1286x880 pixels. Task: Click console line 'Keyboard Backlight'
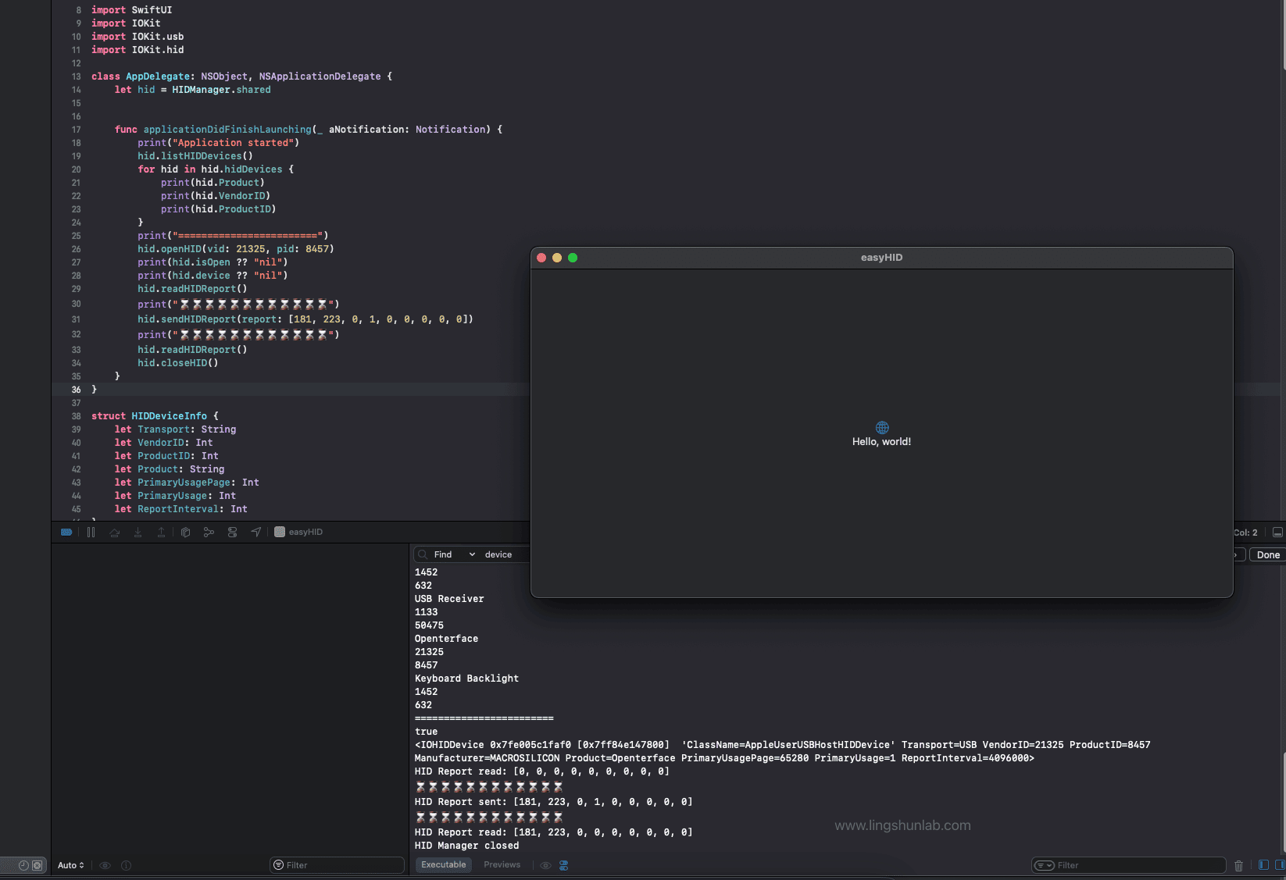466,679
